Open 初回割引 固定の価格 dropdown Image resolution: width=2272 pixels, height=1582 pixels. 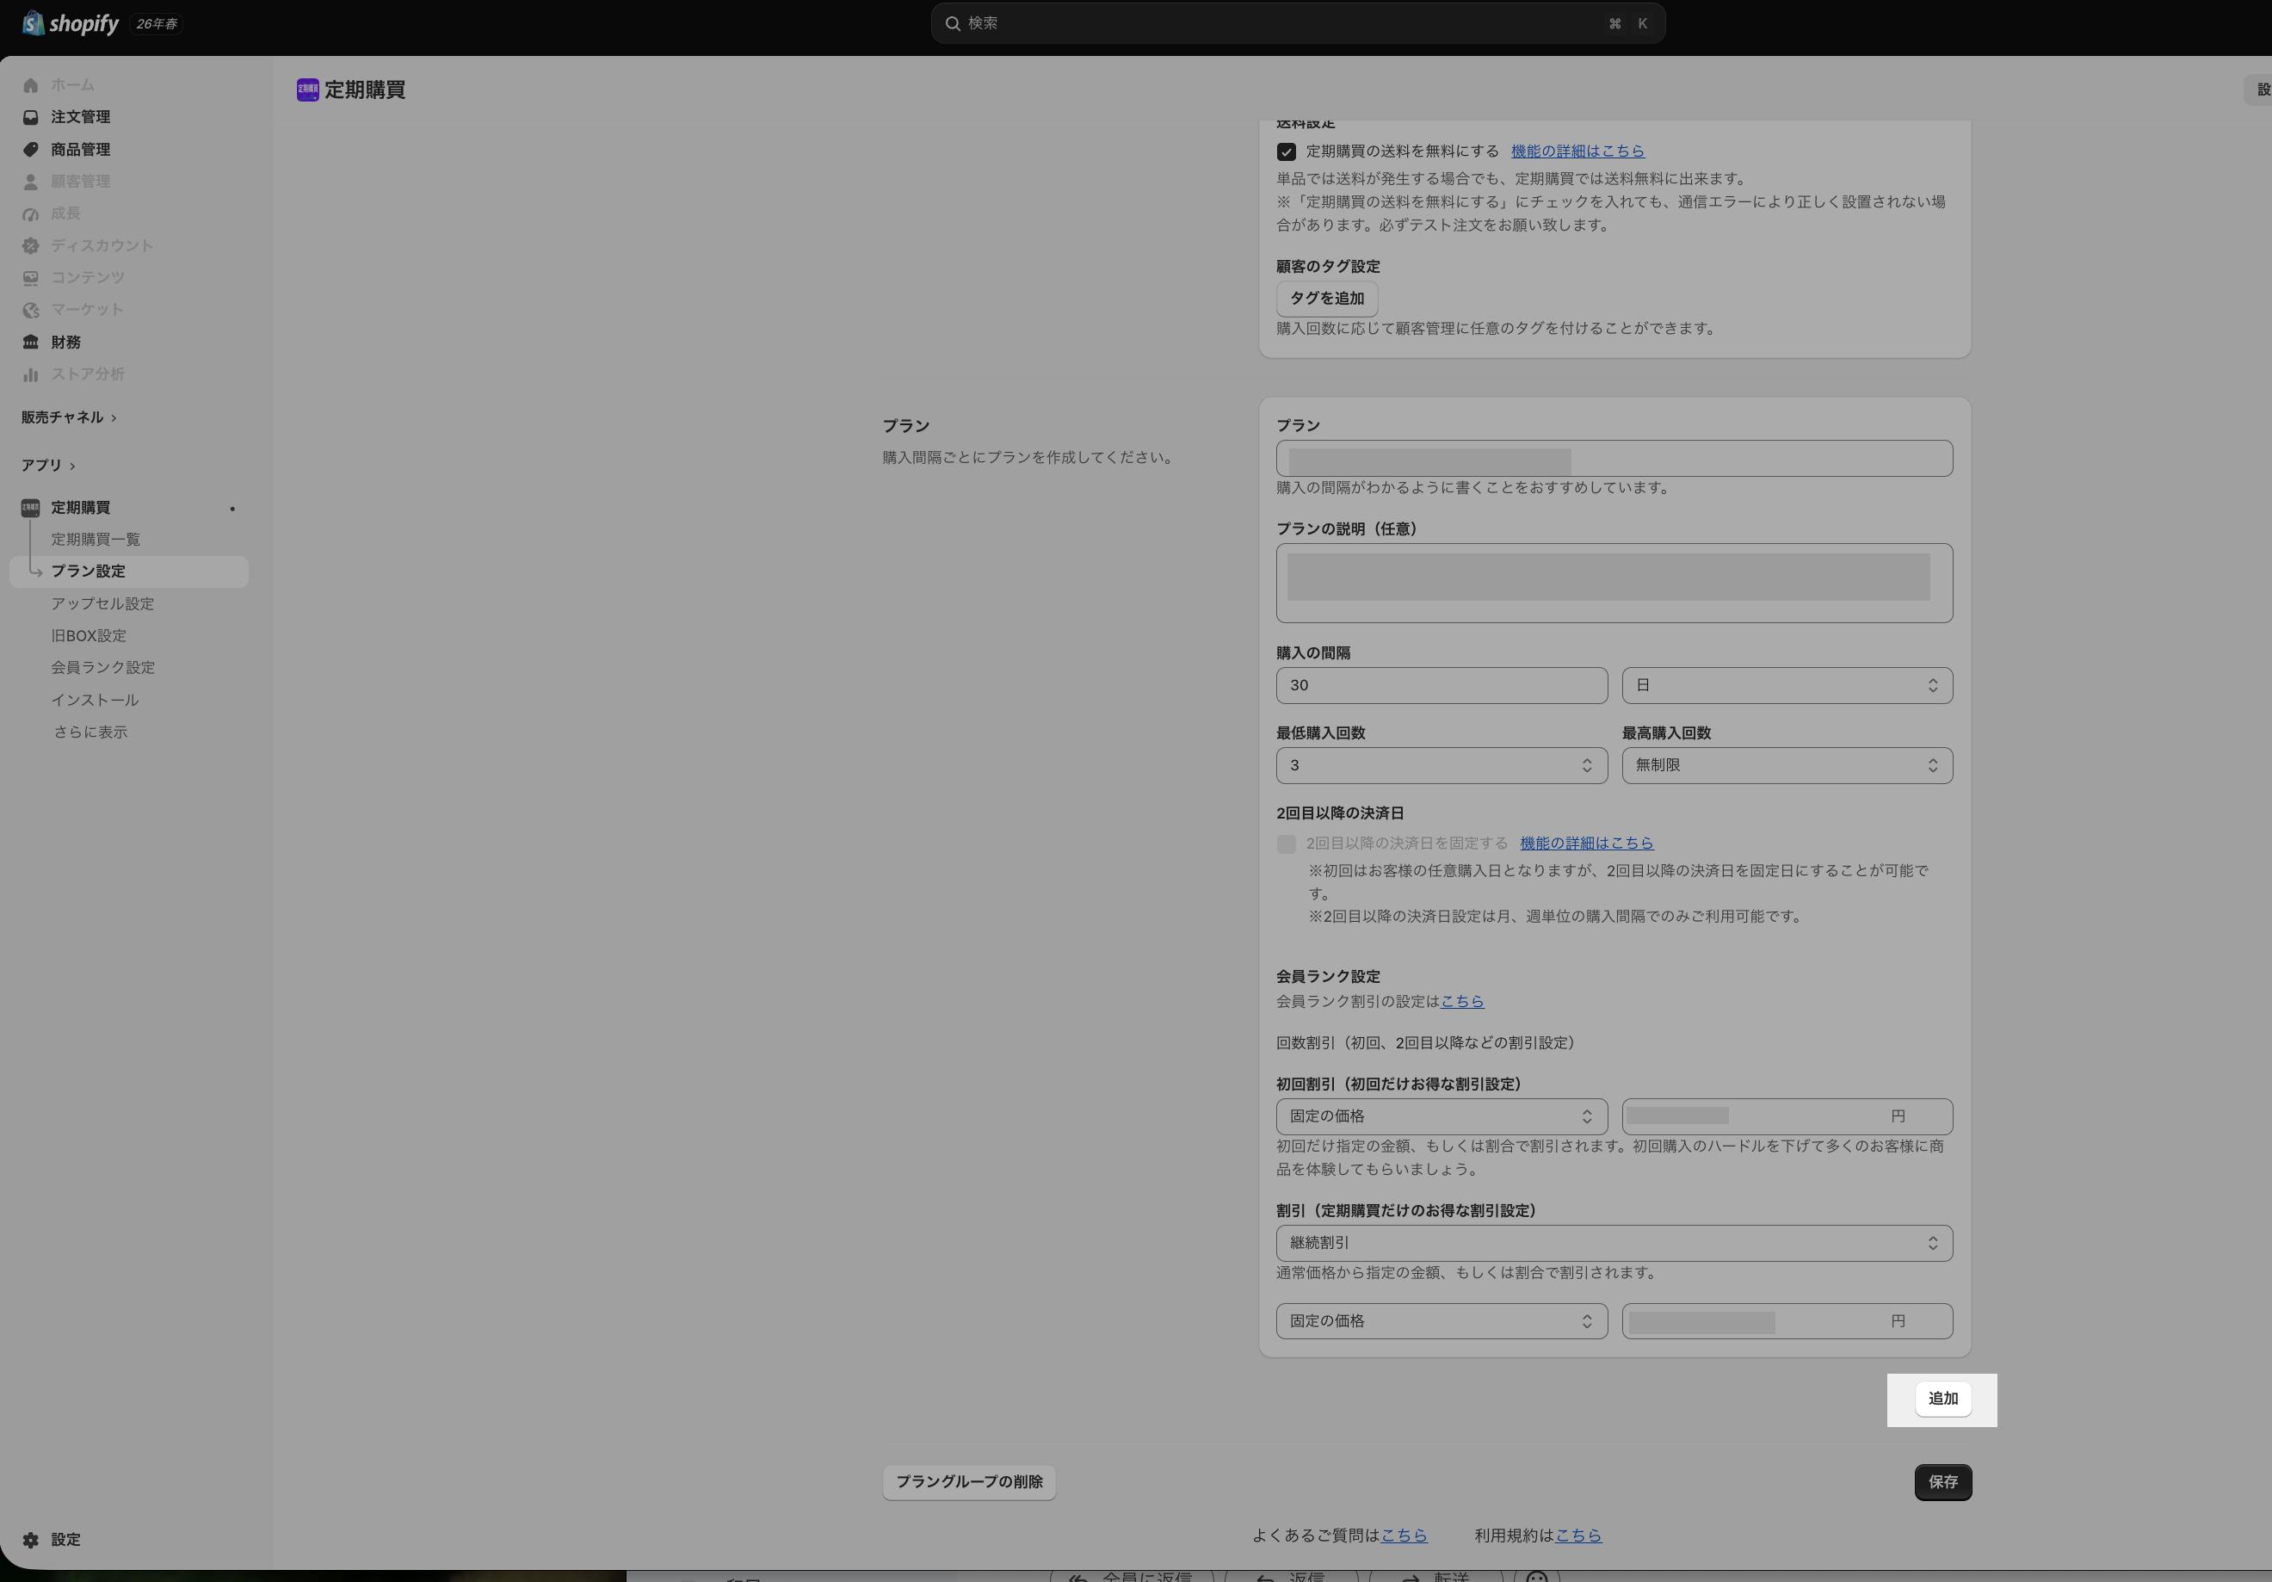click(x=1442, y=1116)
